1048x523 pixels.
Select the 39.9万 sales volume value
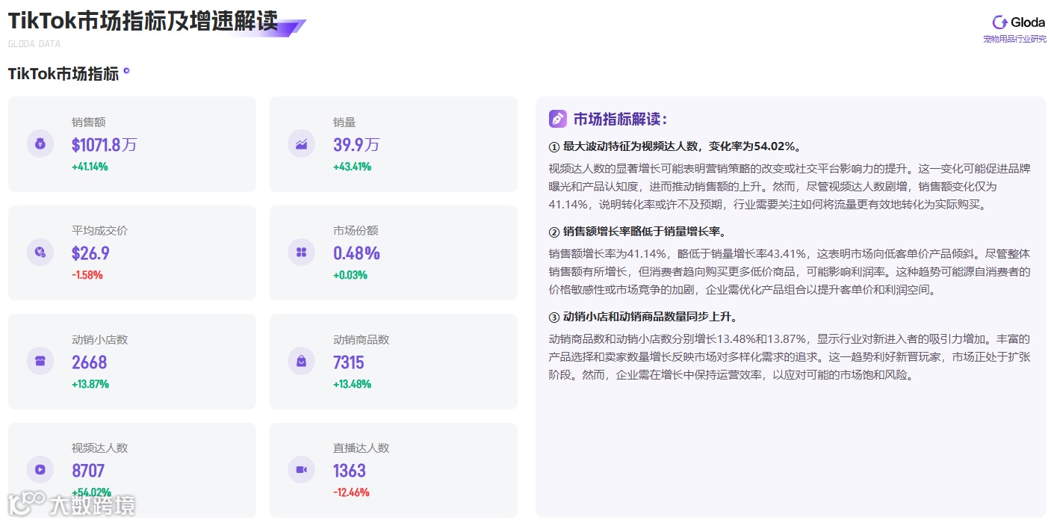click(x=356, y=145)
